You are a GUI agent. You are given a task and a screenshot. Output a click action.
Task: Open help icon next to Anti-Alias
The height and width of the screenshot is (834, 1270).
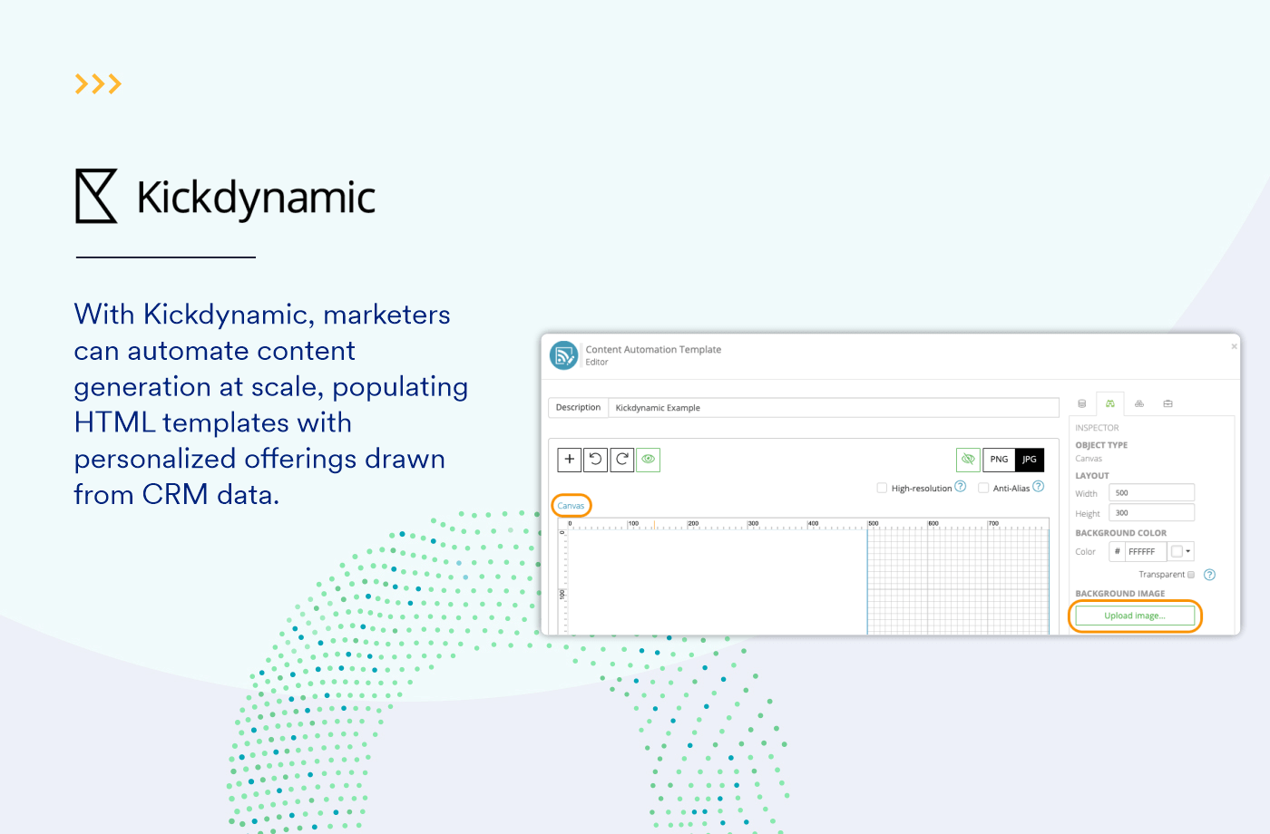tap(1039, 487)
